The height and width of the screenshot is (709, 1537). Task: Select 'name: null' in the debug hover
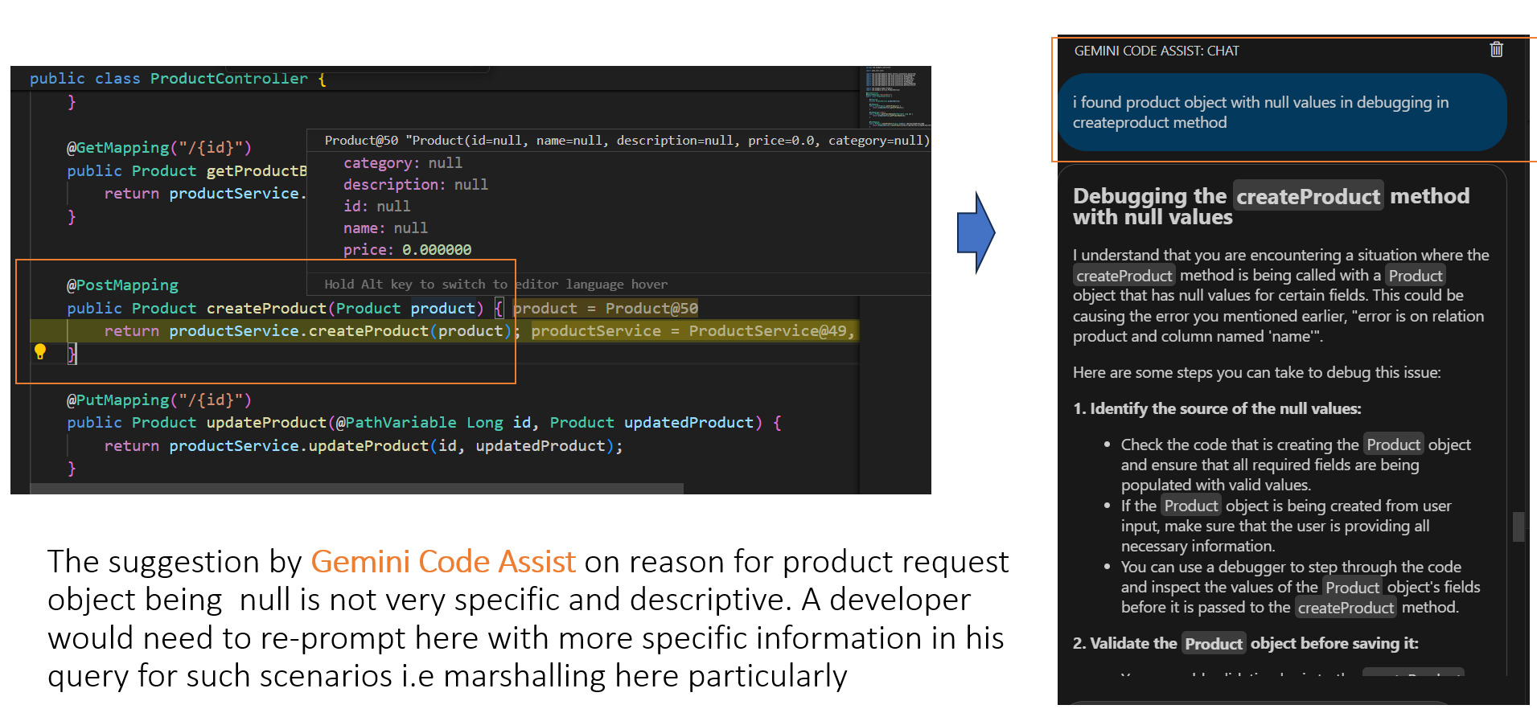[x=385, y=228]
